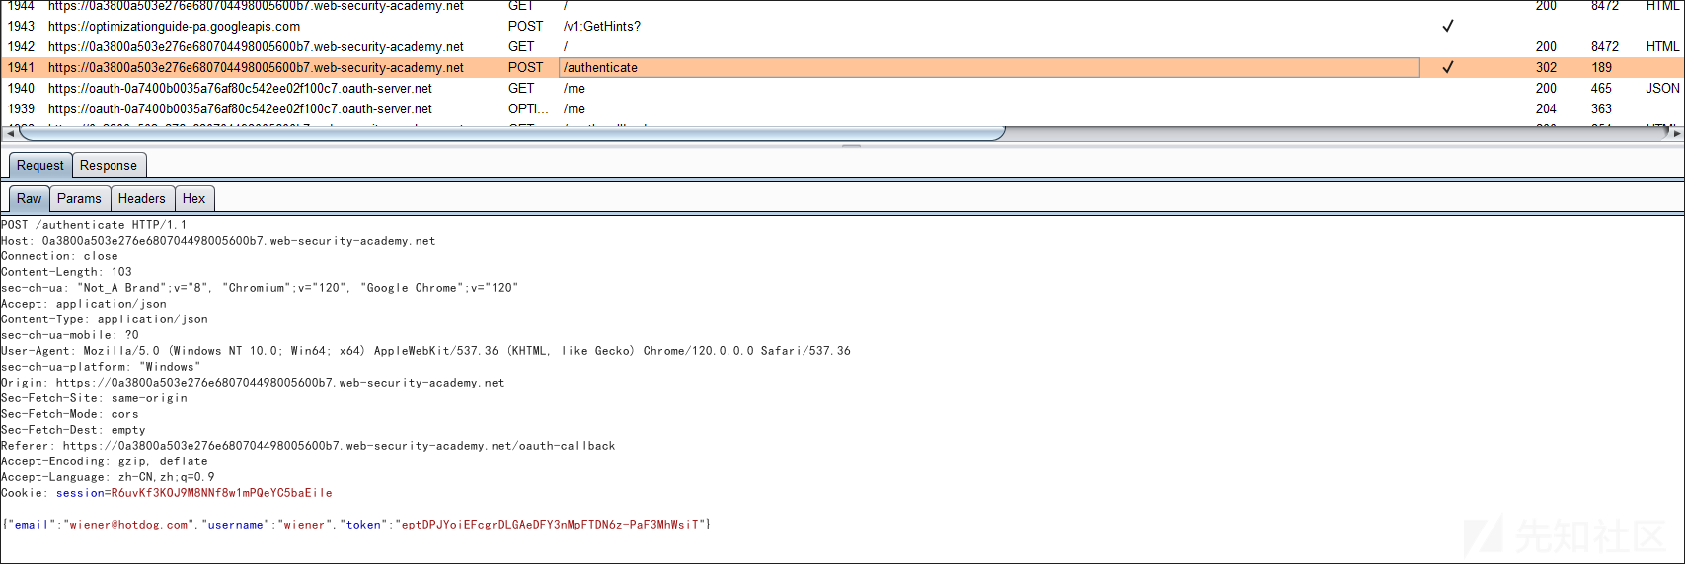Select request number 1940 in history

[21, 88]
